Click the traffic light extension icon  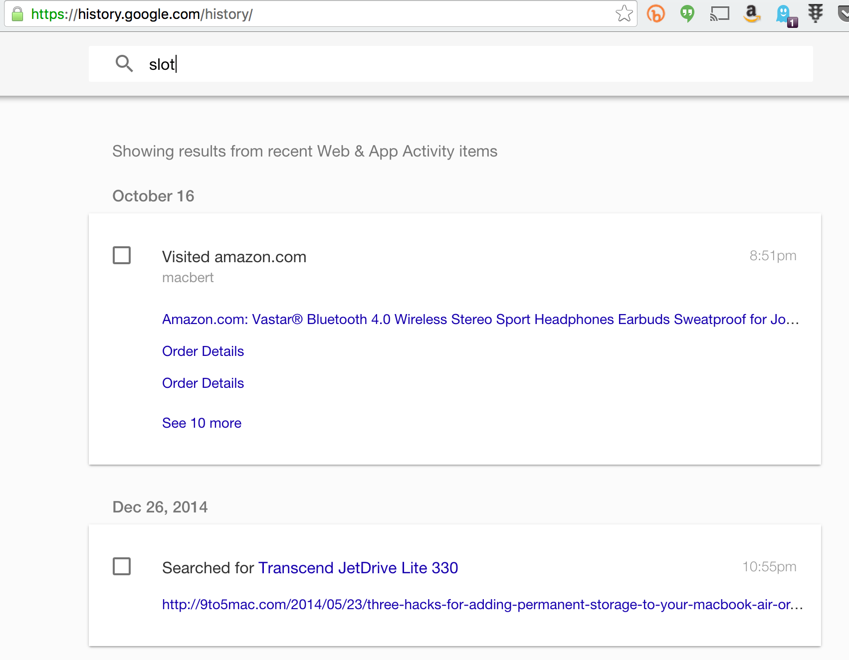(816, 13)
